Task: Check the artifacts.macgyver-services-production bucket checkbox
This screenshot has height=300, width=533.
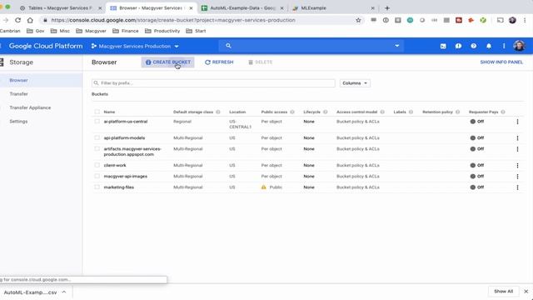Action: 97,149
